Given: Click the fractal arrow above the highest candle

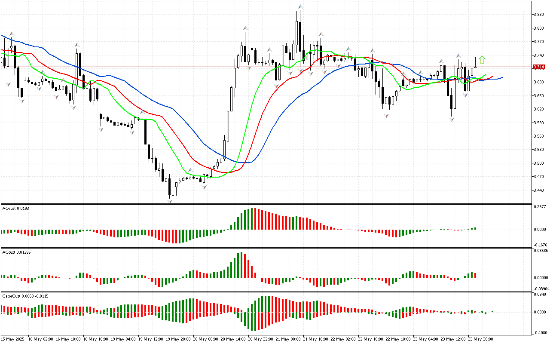Looking at the screenshot, I should pyautogui.click(x=301, y=7).
